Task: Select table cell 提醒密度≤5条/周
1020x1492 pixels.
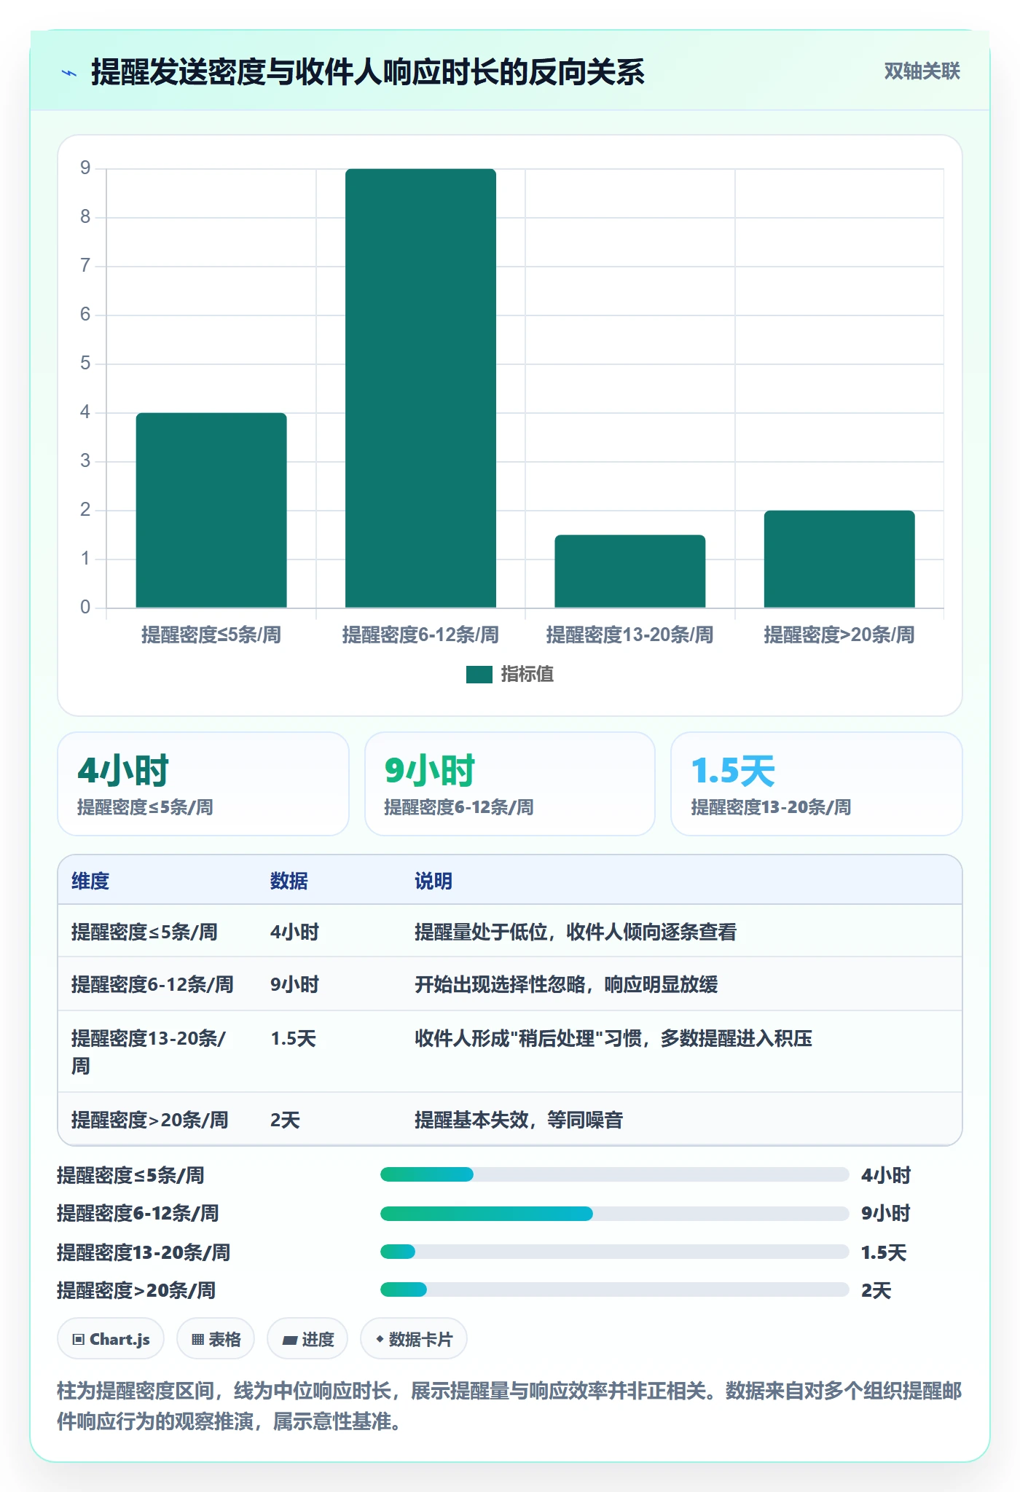Action: 144,932
